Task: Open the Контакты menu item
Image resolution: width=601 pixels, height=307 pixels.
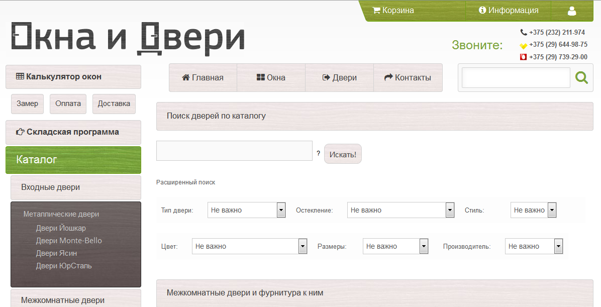Action: click(408, 77)
